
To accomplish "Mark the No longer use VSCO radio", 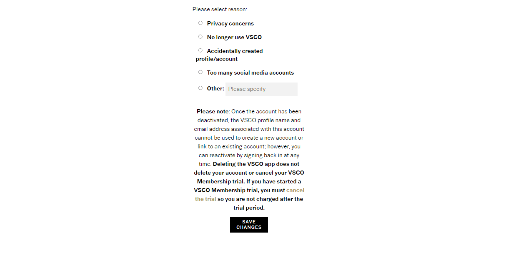I will point(200,37).
